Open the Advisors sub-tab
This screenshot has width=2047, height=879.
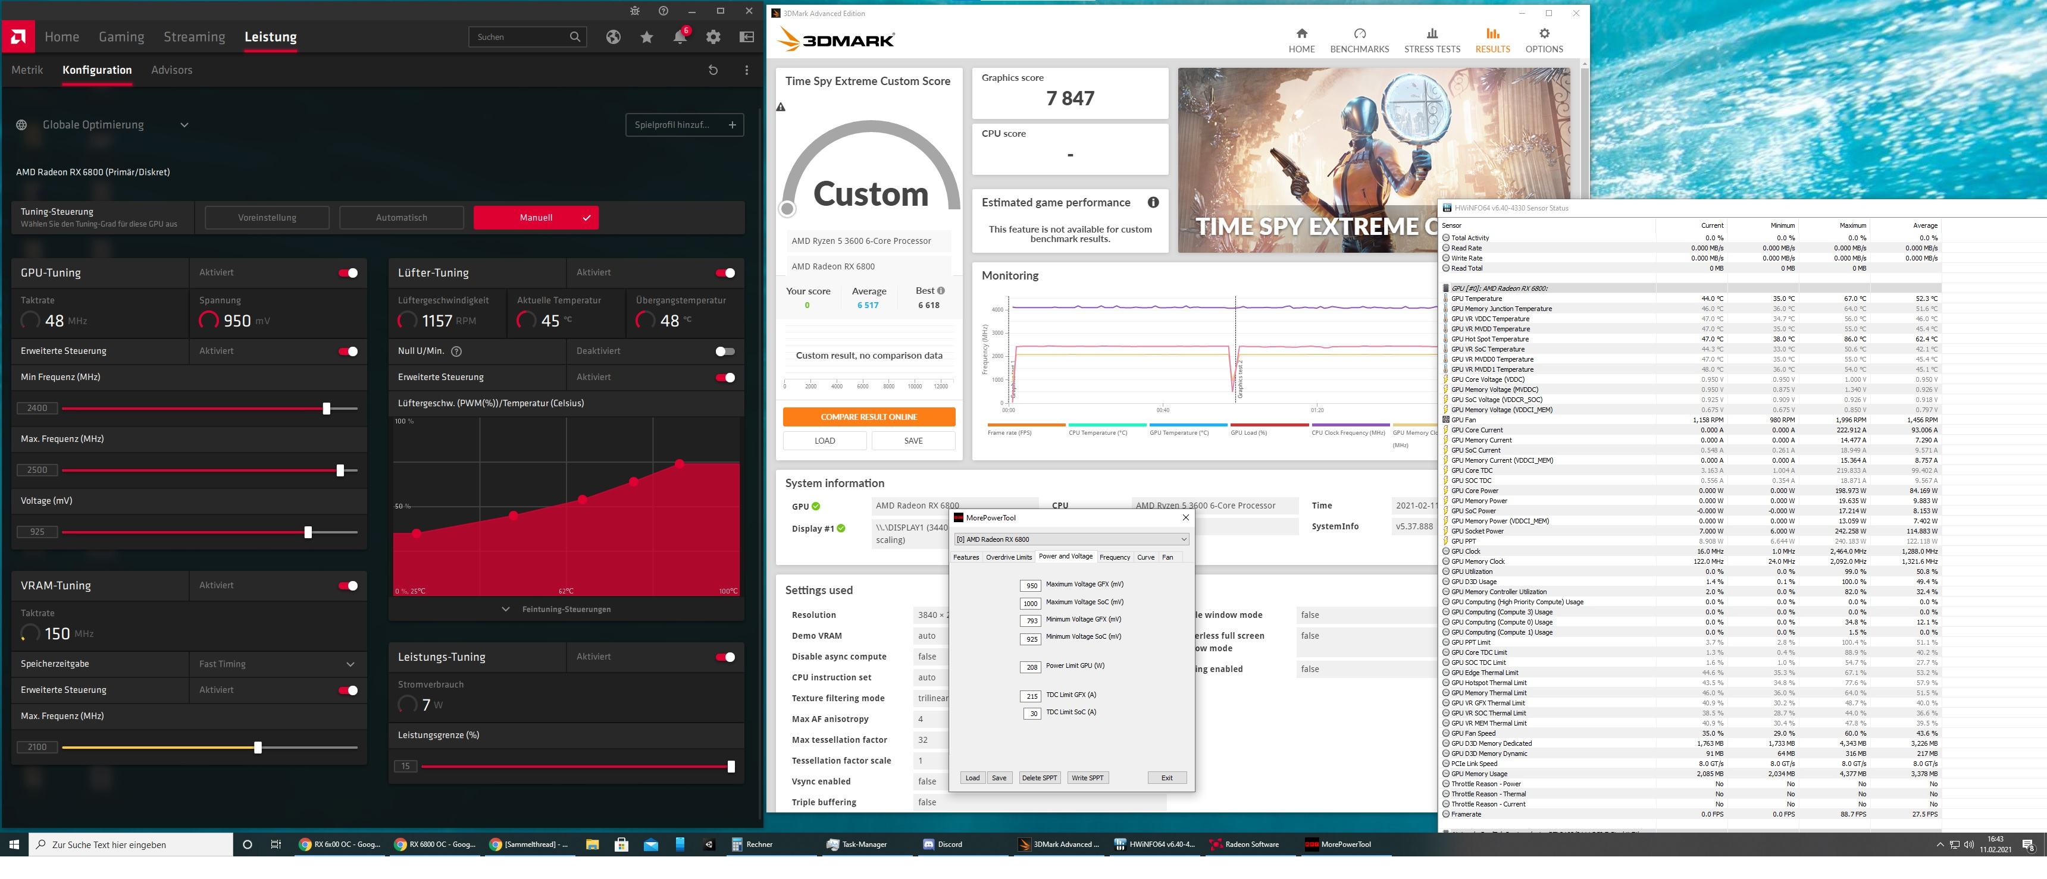(171, 70)
